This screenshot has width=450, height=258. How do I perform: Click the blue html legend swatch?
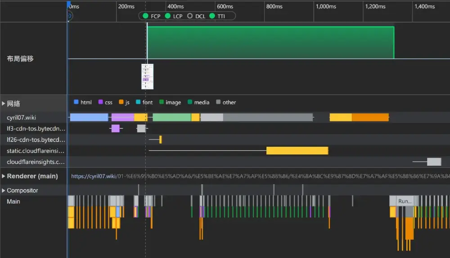[76, 102]
